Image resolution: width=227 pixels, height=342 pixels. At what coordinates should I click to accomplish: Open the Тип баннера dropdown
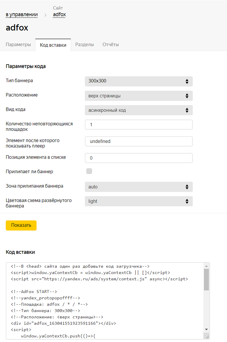pyautogui.click(x=138, y=81)
